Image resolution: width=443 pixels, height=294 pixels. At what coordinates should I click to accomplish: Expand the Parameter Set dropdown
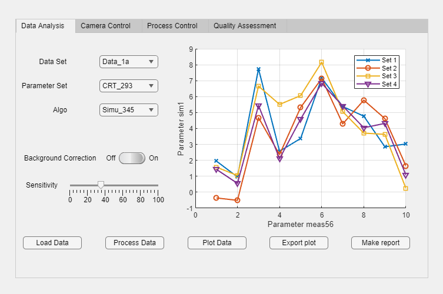(x=129, y=86)
